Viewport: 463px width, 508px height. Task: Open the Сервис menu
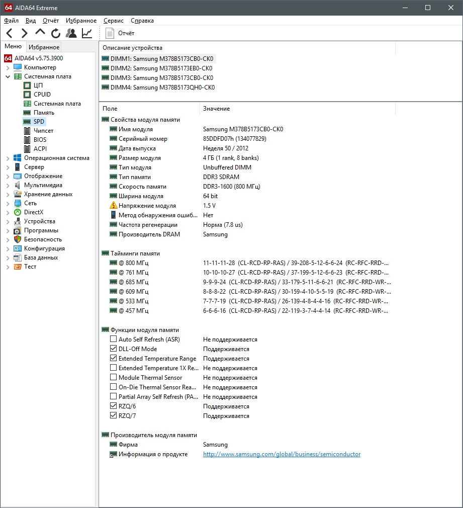113,21
